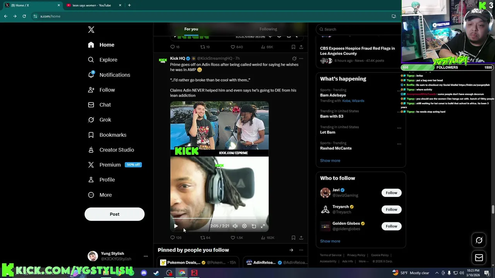This screenshot has height=278, width=495.
Task: Open Pinned by people you follow arrow
Action: (291, 250)
